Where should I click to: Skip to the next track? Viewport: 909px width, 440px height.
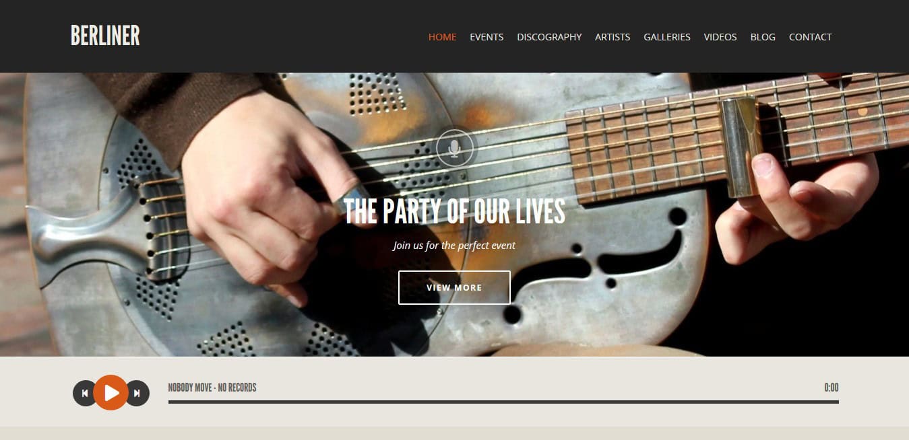click(137, 393)
